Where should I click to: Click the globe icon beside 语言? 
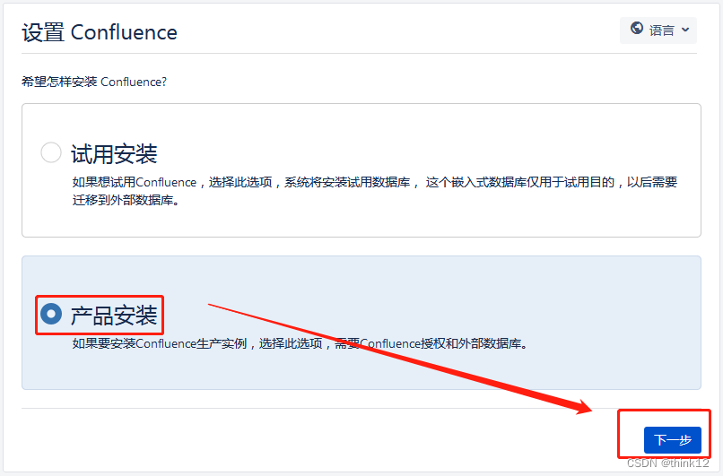click(637, 29)
